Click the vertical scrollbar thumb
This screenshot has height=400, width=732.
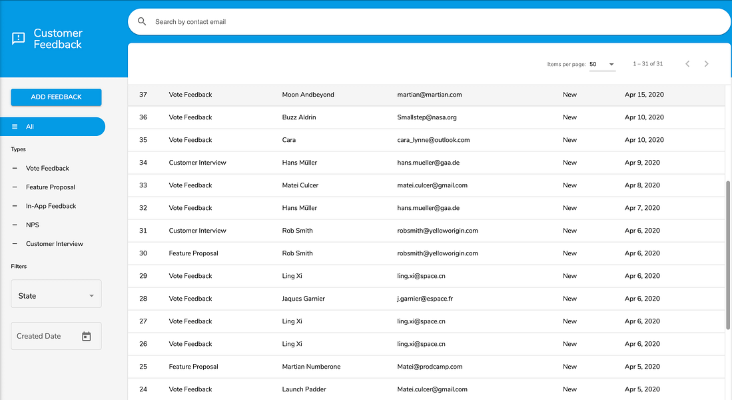click(x=728, y=255)
